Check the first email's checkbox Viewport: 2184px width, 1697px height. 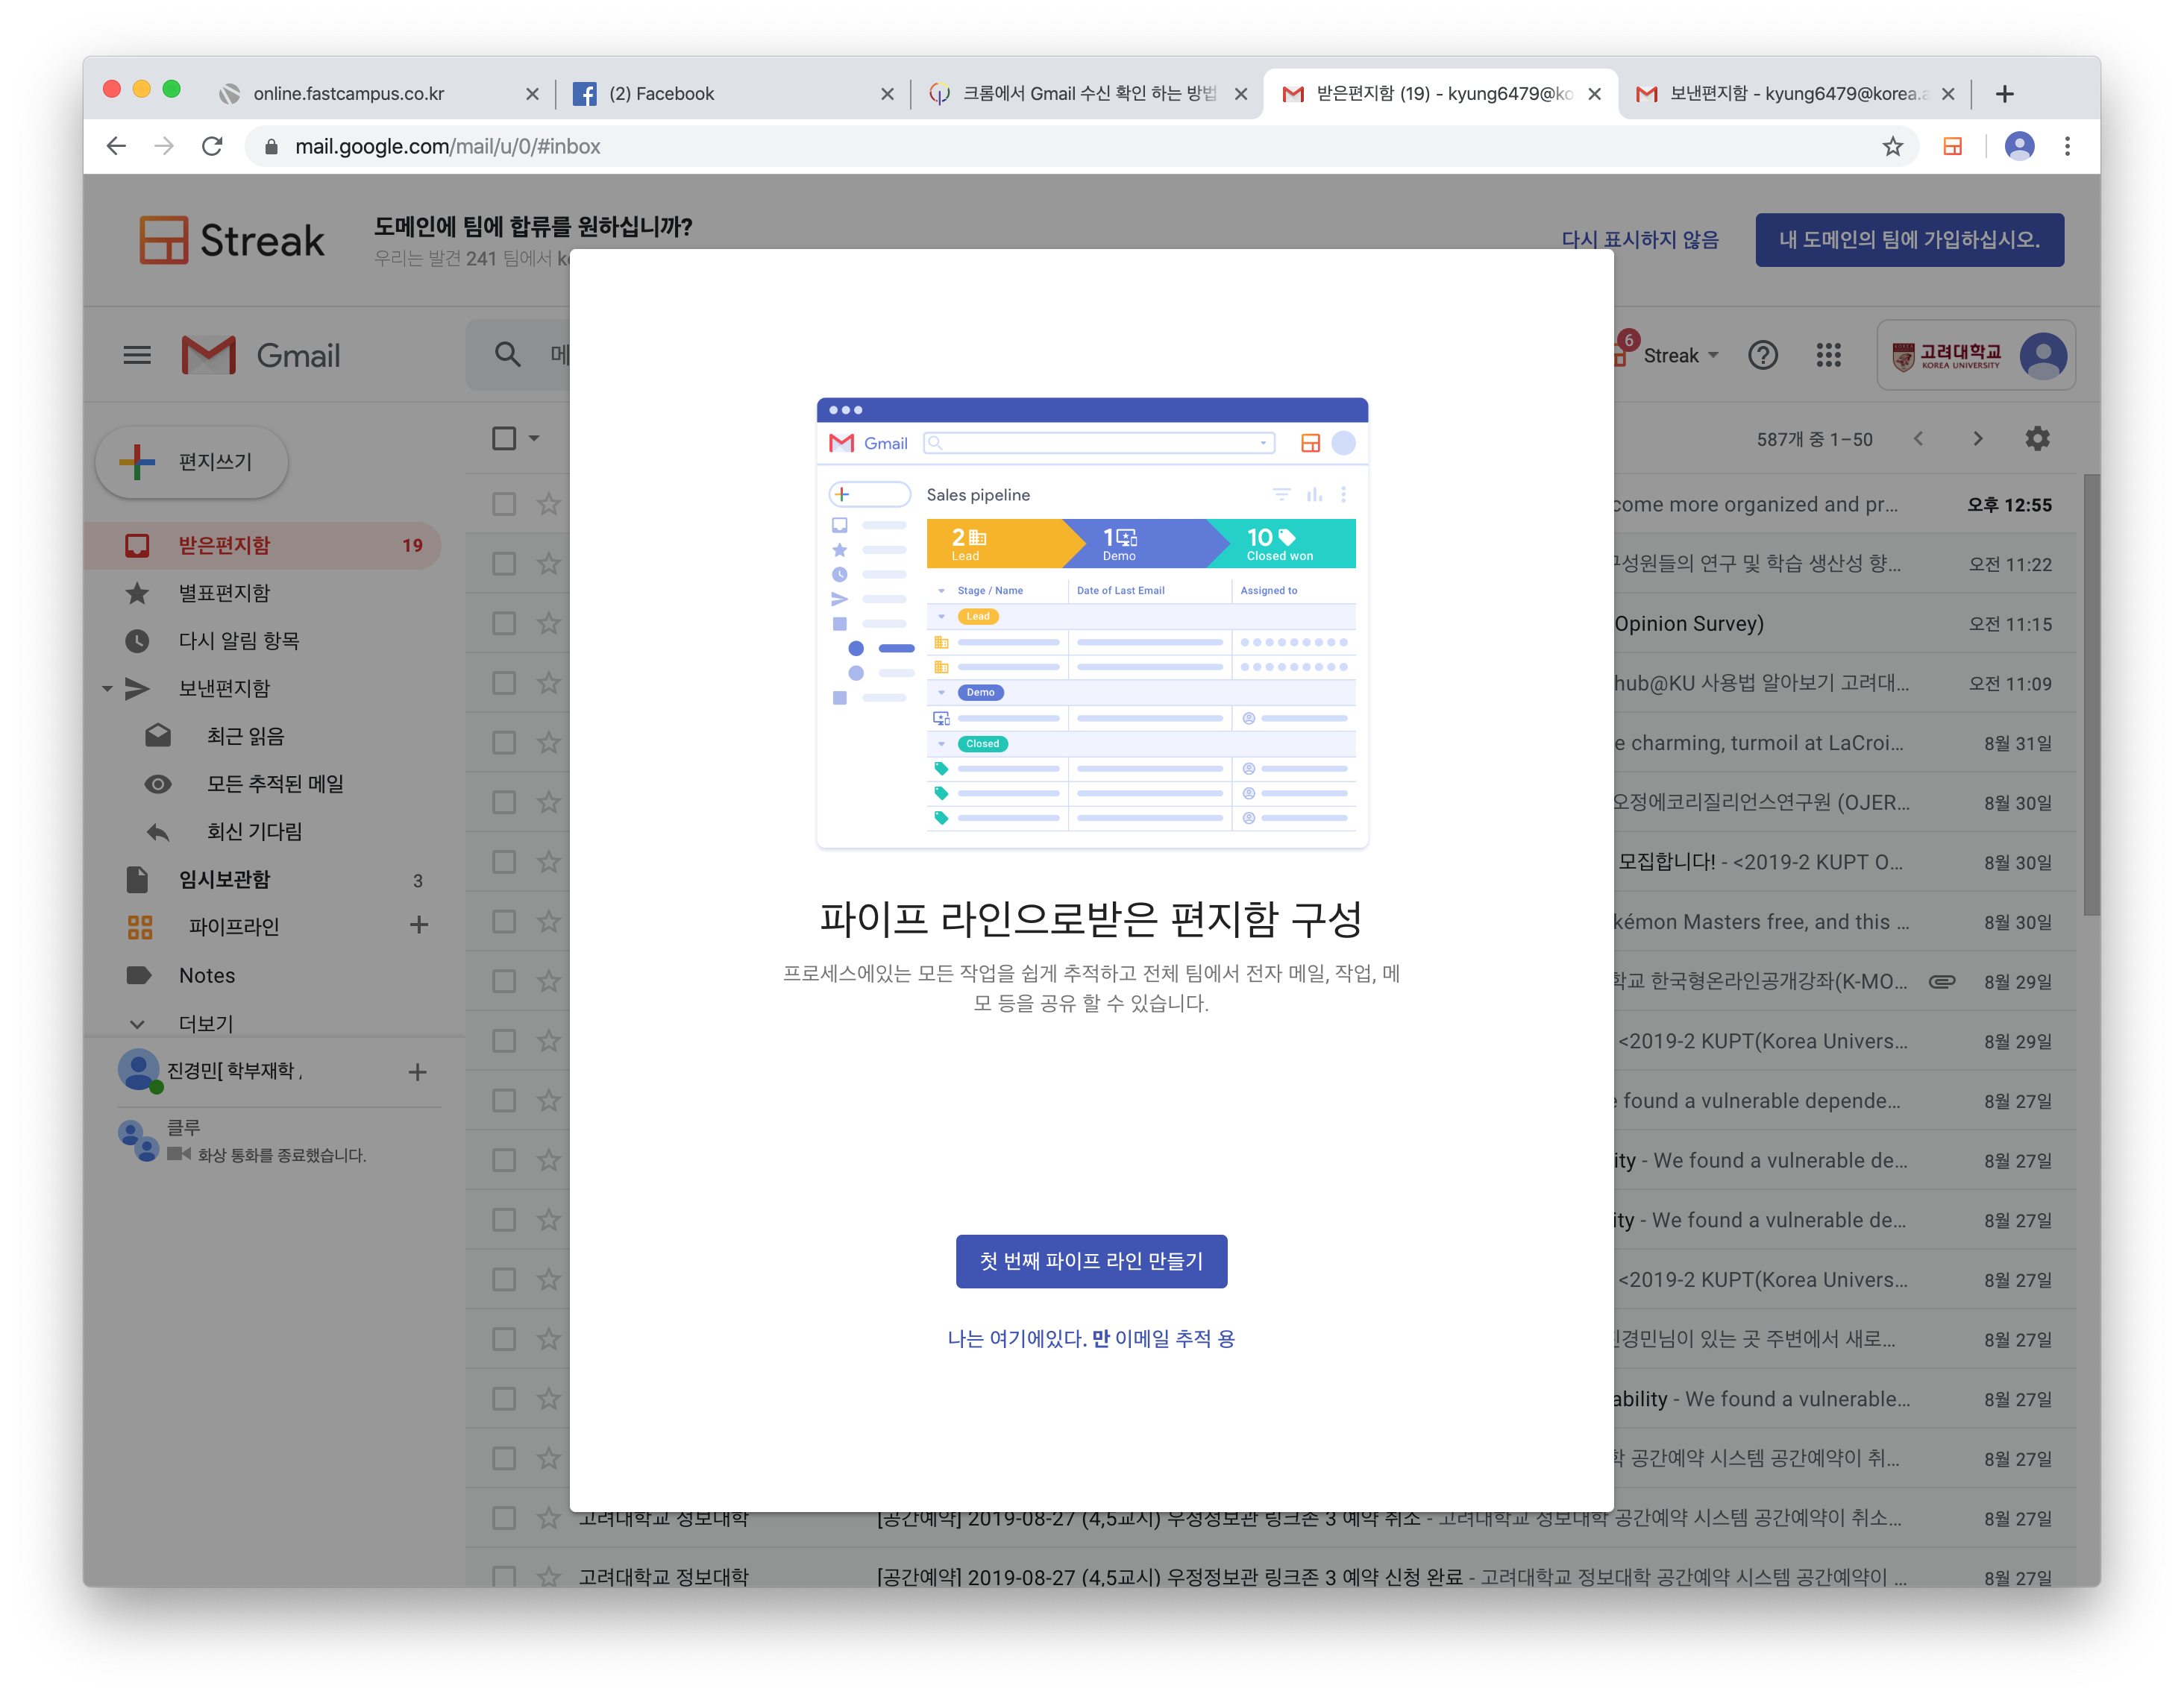(504, 504)
